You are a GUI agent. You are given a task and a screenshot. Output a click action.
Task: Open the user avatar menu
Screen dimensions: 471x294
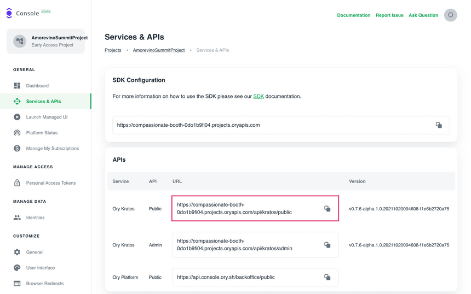450,15
